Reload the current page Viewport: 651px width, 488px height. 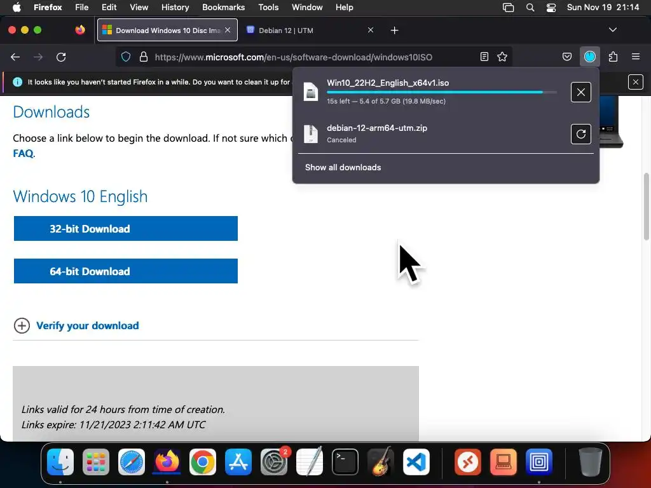61,57
